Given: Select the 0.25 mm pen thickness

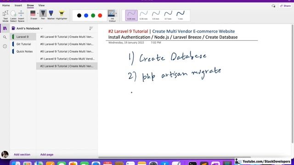Looking at the screenshot, I should click(131, 15).
